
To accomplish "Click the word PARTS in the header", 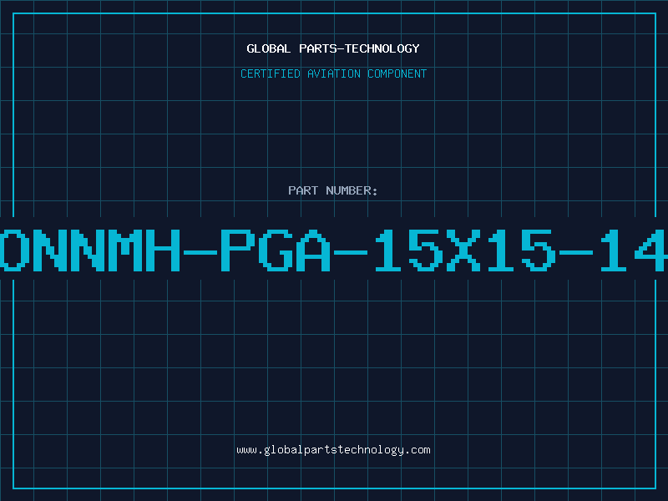I will [318, 48].
